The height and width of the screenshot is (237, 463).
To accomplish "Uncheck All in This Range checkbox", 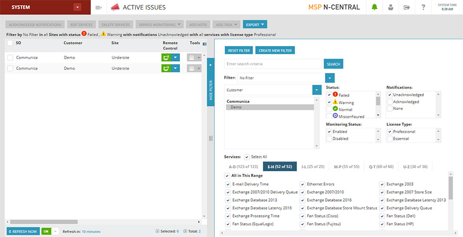I will [227, 175].
